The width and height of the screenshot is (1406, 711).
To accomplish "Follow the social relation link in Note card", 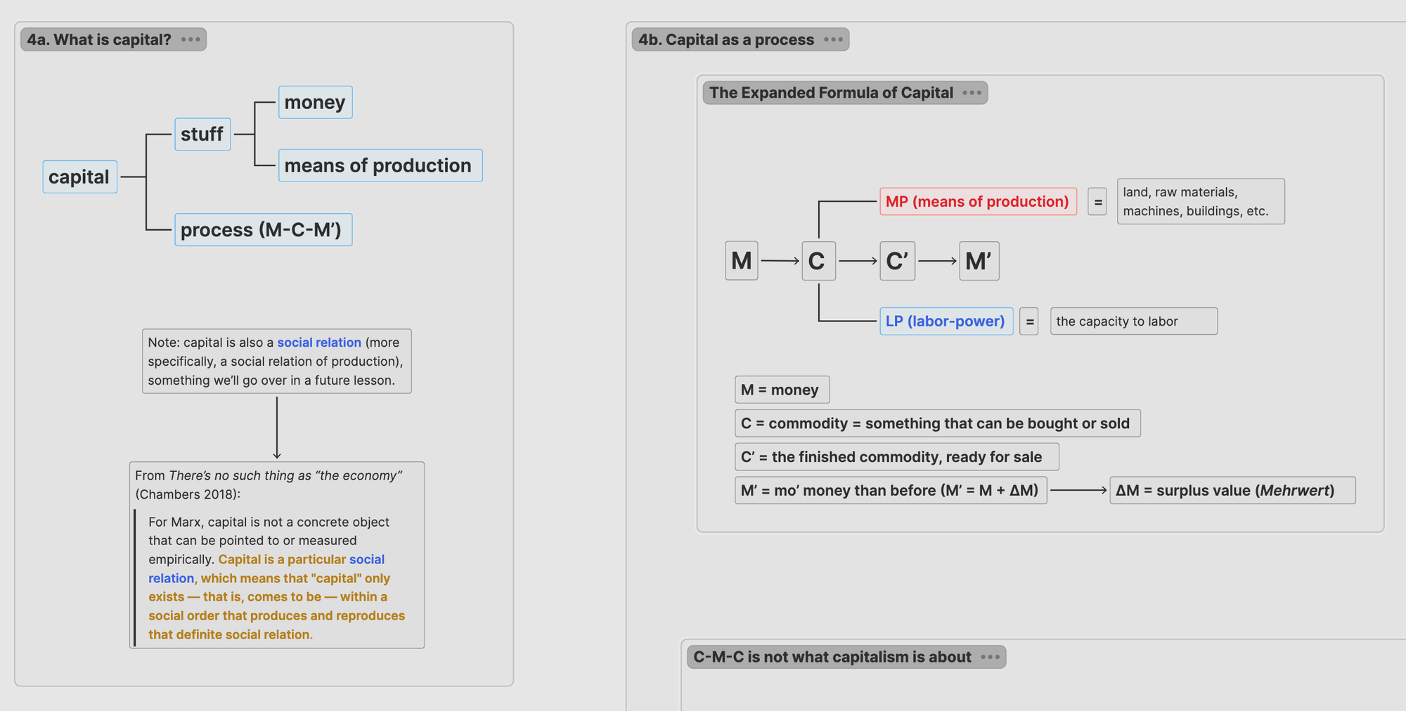I will coord(319,342).
